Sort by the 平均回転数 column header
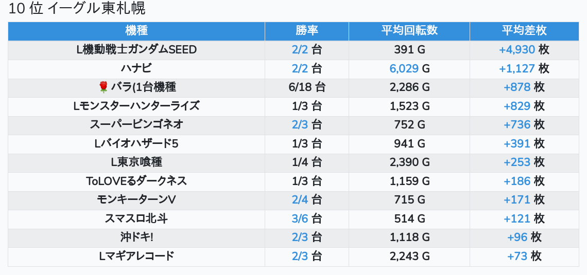The image size is (587, 275). [x=409, y=31]
